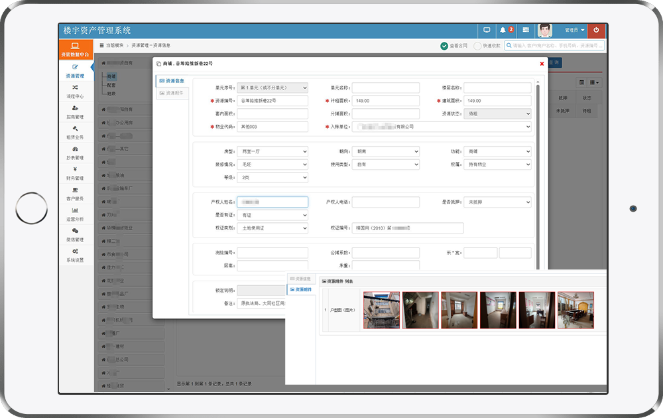Select 商铺 in the resource tree
Screen dimensions: 663x418
111,76
